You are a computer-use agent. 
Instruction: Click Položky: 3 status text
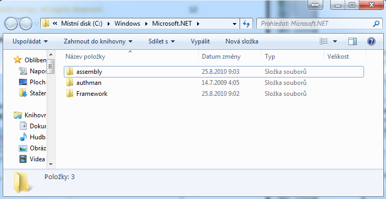pos(60,177)
